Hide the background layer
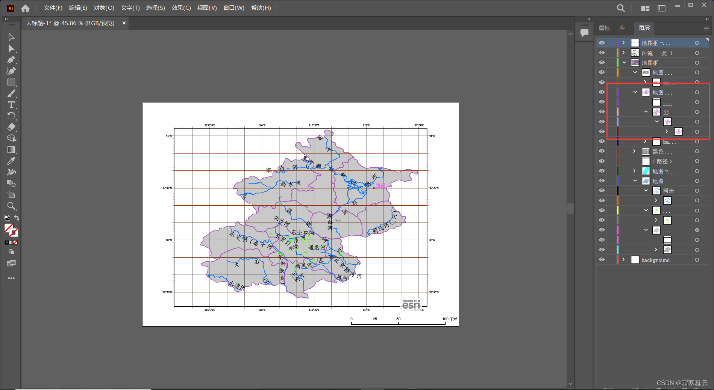 pyautogui.click(x=602, y=260)
